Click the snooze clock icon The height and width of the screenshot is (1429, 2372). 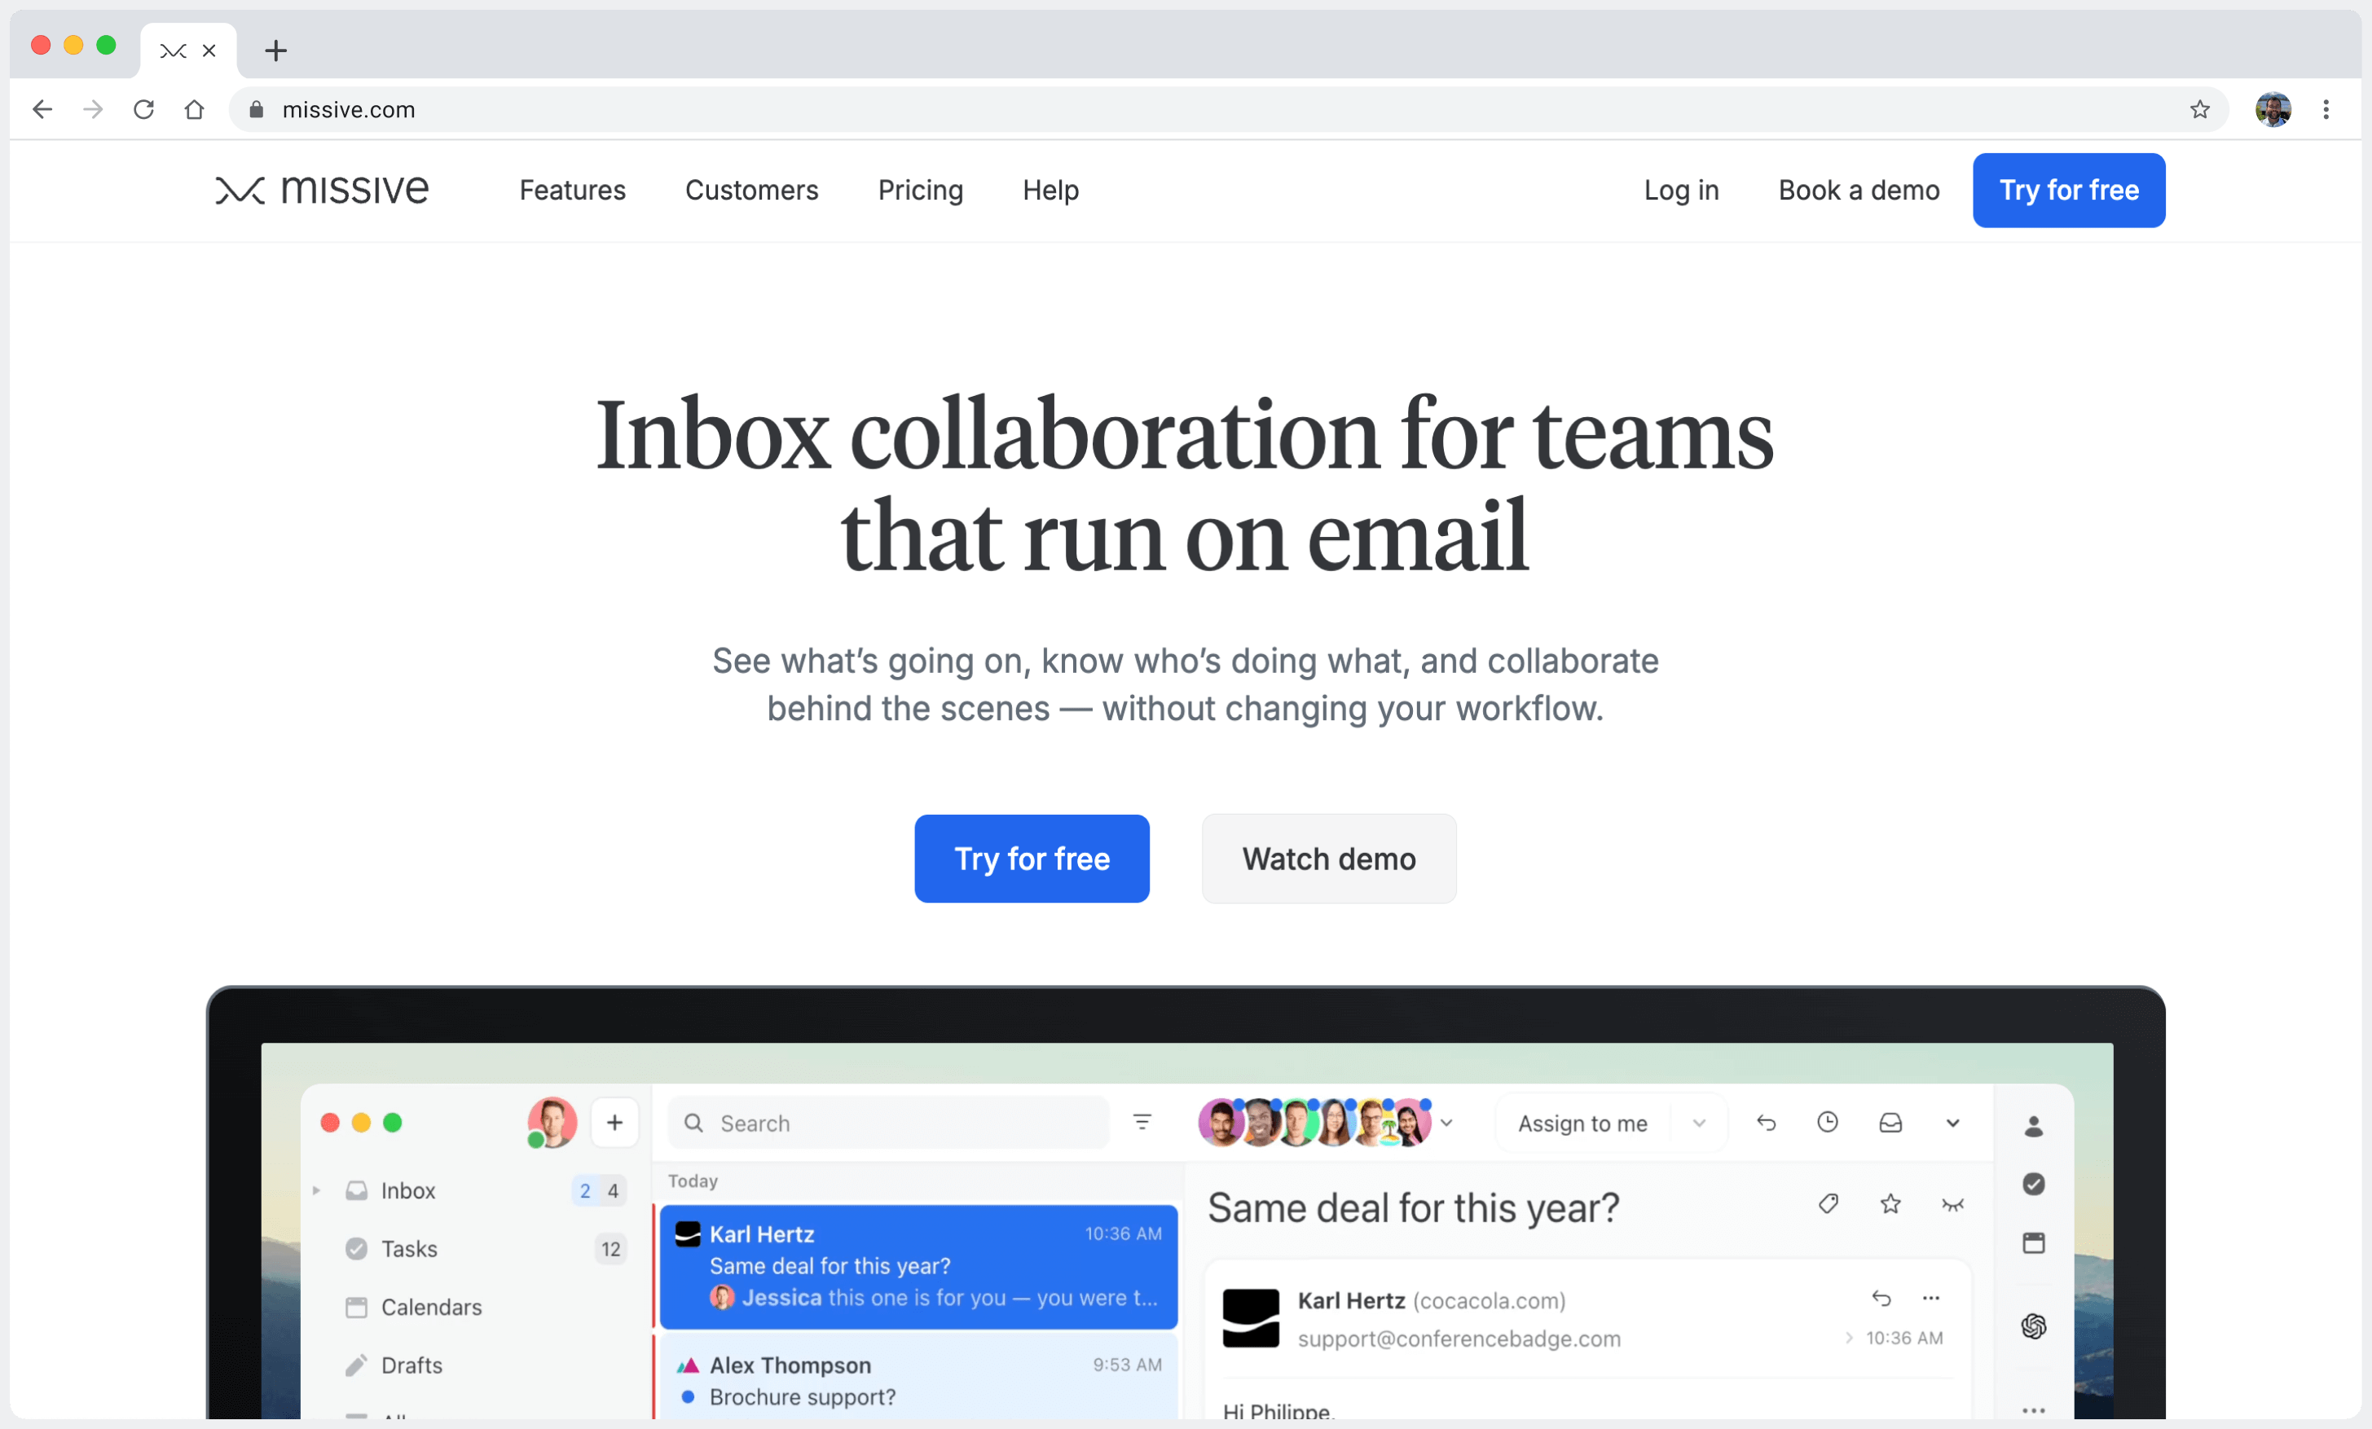[x=1829, y=1122]
